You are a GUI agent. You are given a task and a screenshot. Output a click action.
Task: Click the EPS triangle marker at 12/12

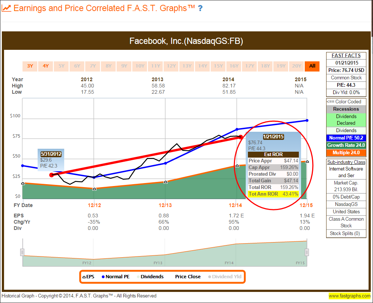click(x=94, y=189)
